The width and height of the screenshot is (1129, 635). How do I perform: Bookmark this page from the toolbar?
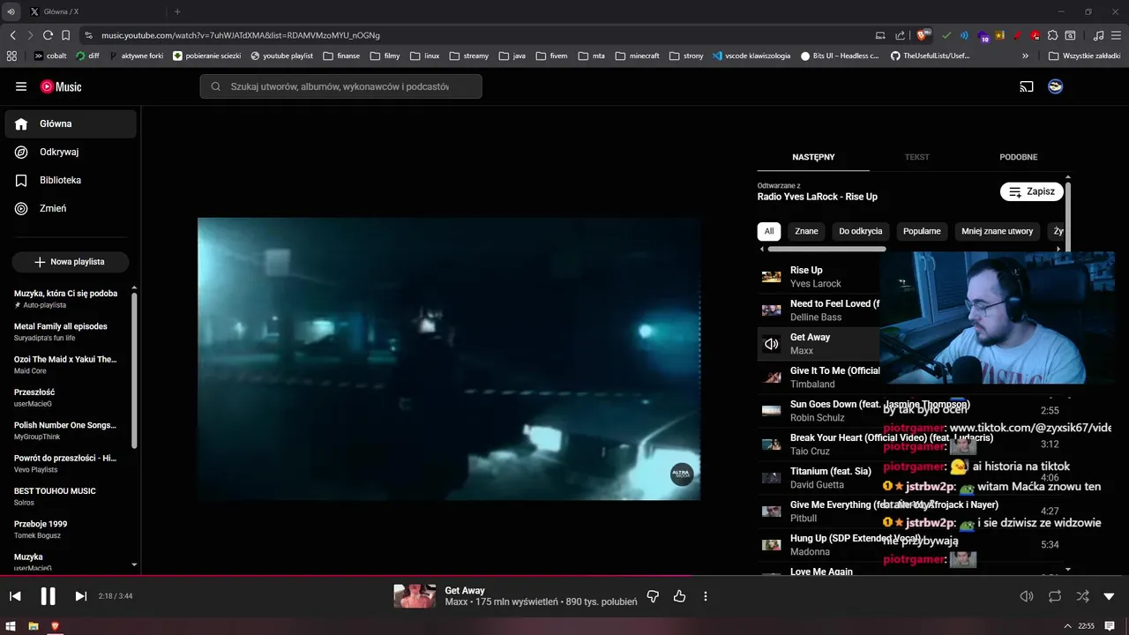[x=65, y=35]
